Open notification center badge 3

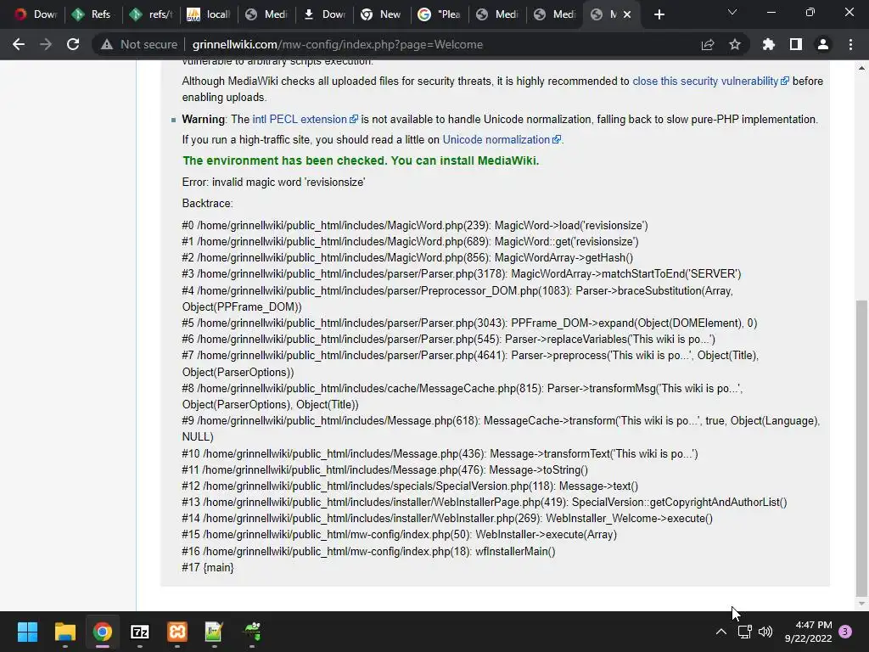[x=845, y=632]
